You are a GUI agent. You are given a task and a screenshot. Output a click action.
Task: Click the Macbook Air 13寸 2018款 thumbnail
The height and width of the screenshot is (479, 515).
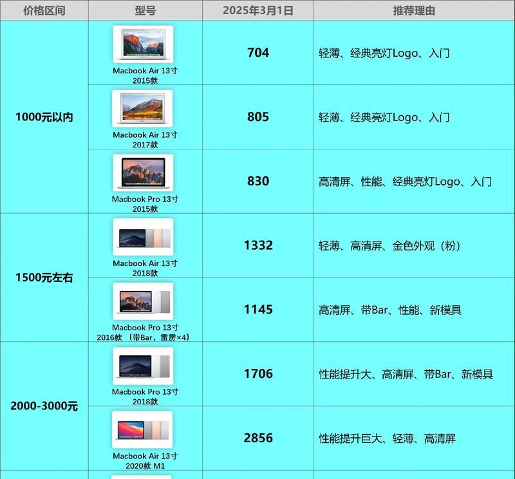(x=143, y=237)
